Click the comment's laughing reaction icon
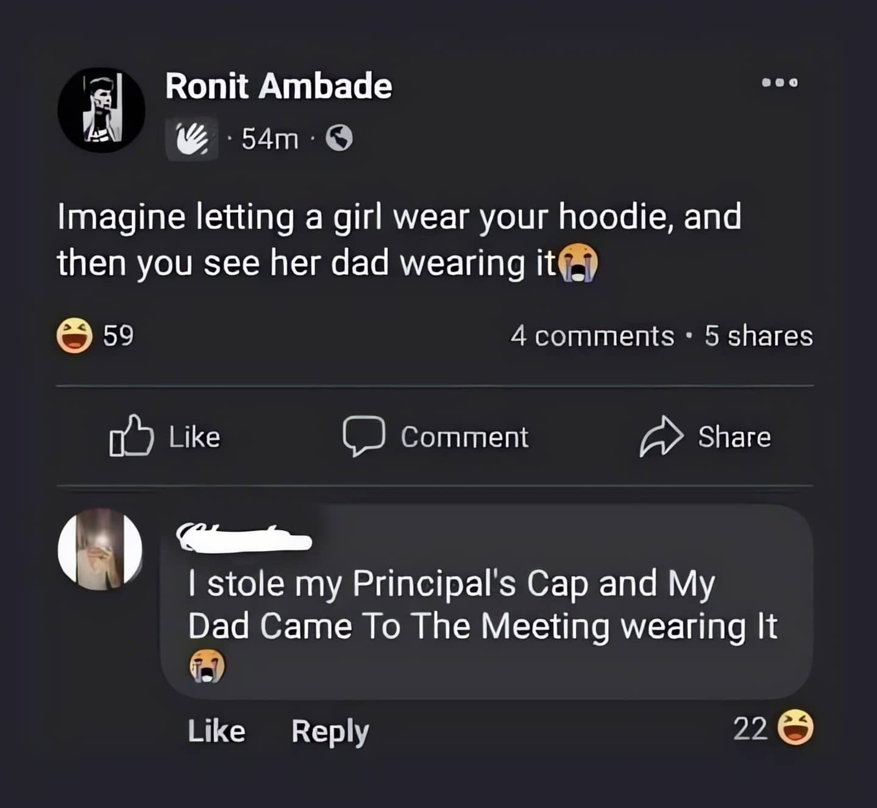This screenshot has height=808, width=877. [x=797, y=728]
